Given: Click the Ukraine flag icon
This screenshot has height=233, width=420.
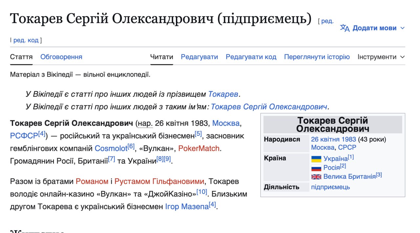Looking at the screenshot, I should [x=316, y=159].
